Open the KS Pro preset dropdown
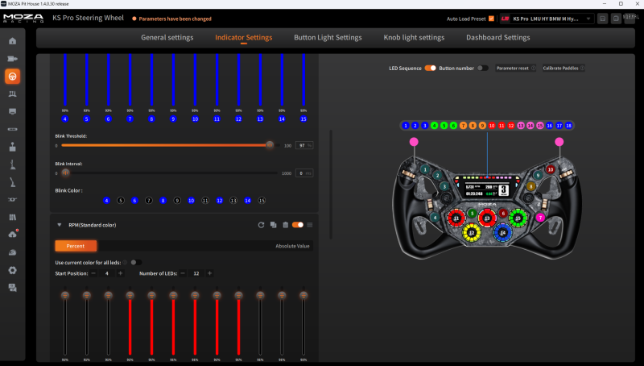The width and height of the screenshot is (644, 366). (x=547, y=19)
